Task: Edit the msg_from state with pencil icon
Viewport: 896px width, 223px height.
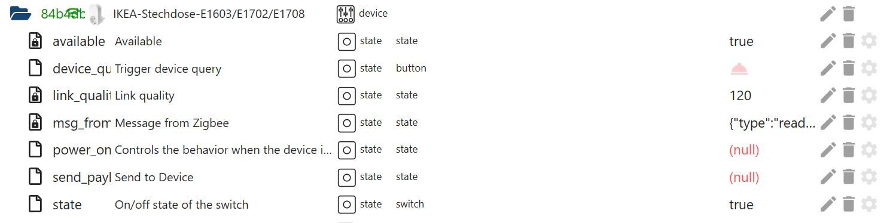Action: [x=828, y=123]
